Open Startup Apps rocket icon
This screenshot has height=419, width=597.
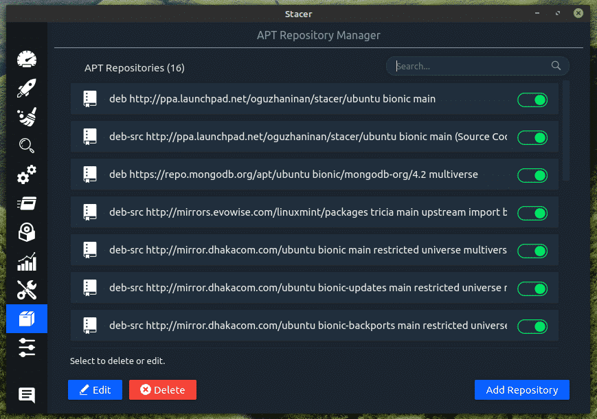pos(27,88)
